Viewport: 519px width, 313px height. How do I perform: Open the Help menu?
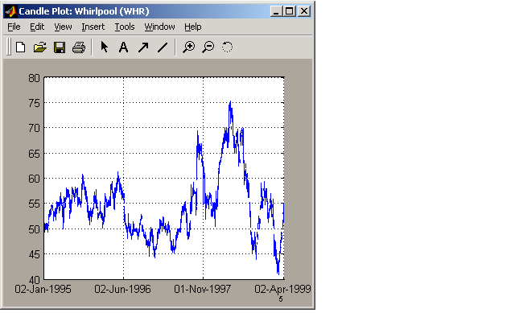193,27
